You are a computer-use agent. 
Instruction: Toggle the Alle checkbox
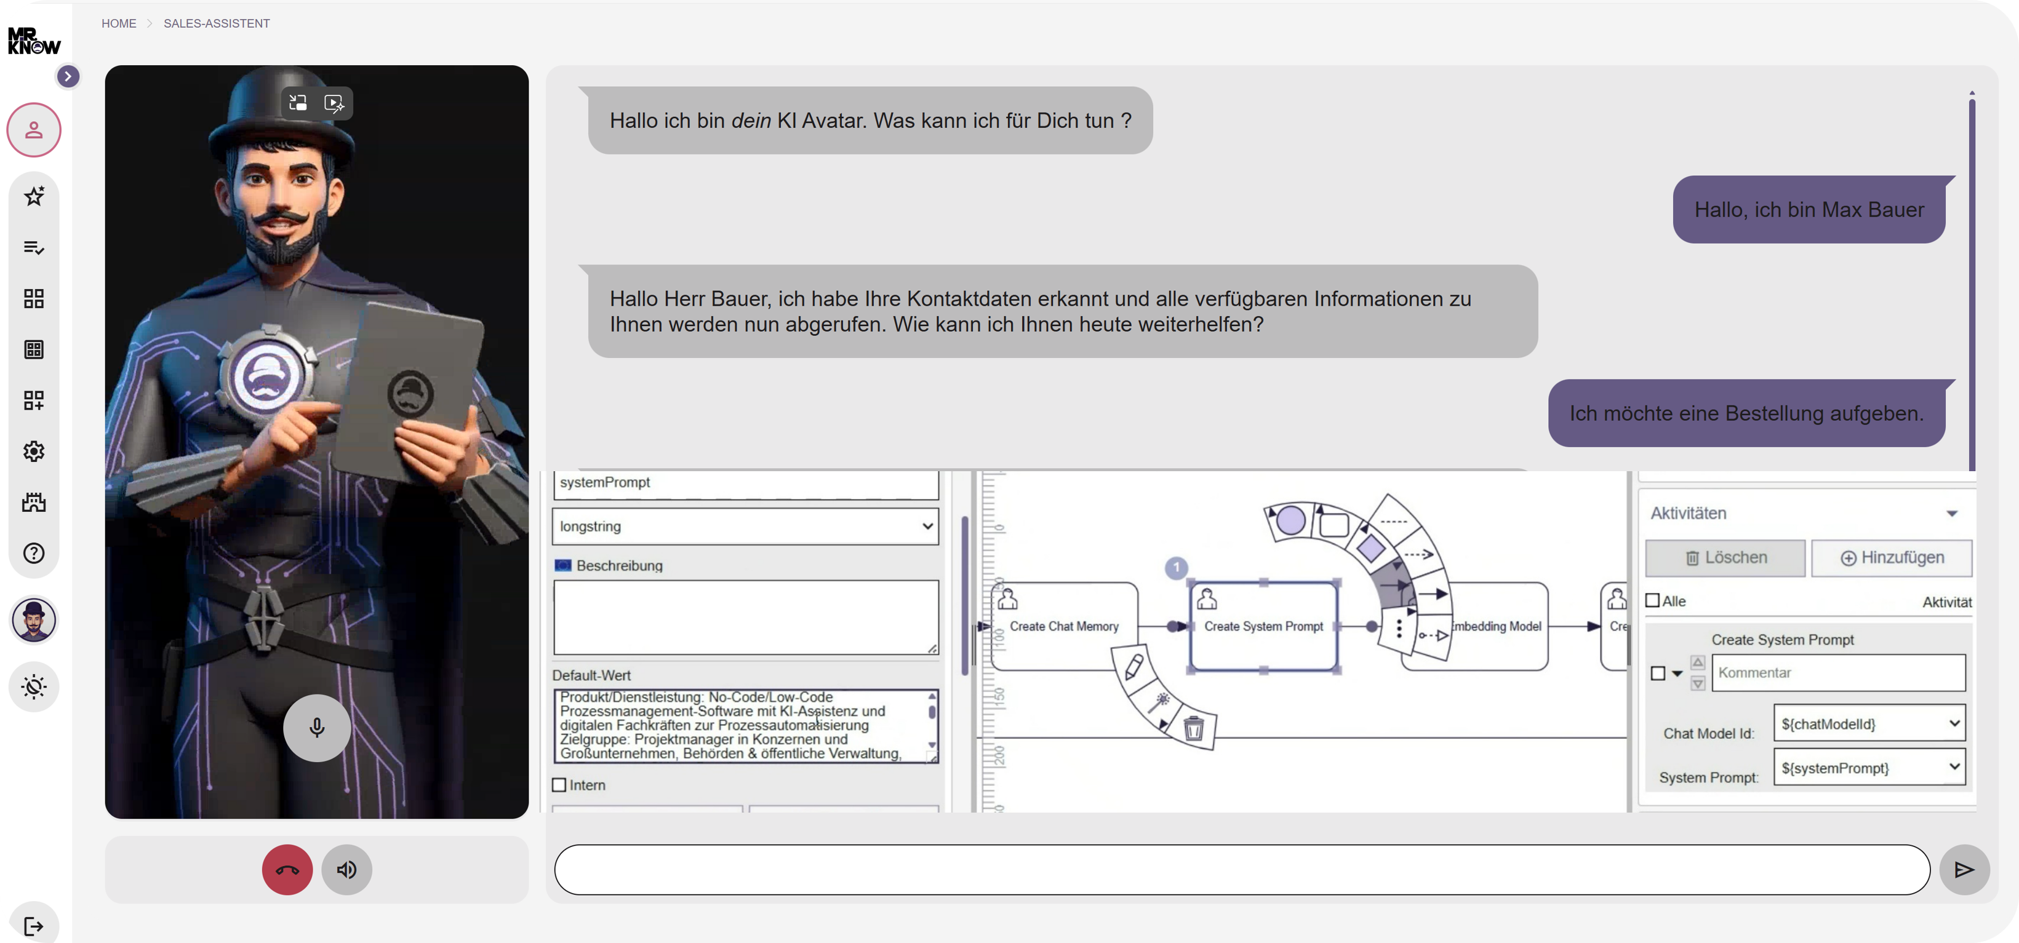[1652, 601]
